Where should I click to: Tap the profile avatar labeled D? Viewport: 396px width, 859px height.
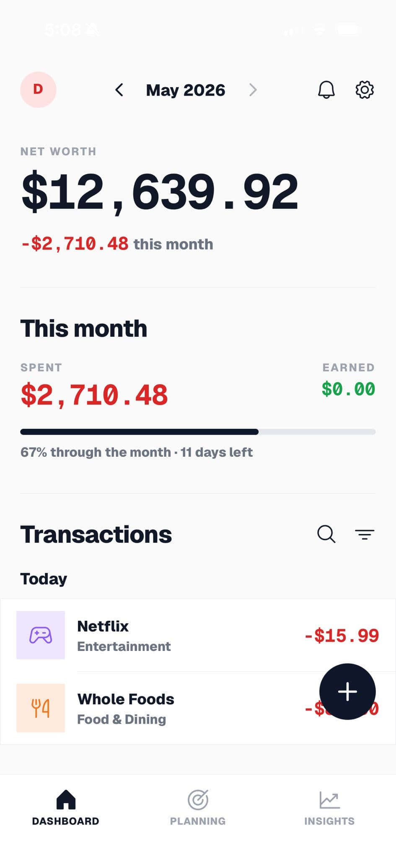[x=38, y=90]
